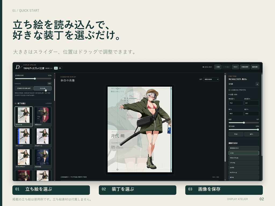The height and width of the screenshot is (206, 275).
Task: Select the design thumbnail with the red panel
Action: (x=43, y=116)
